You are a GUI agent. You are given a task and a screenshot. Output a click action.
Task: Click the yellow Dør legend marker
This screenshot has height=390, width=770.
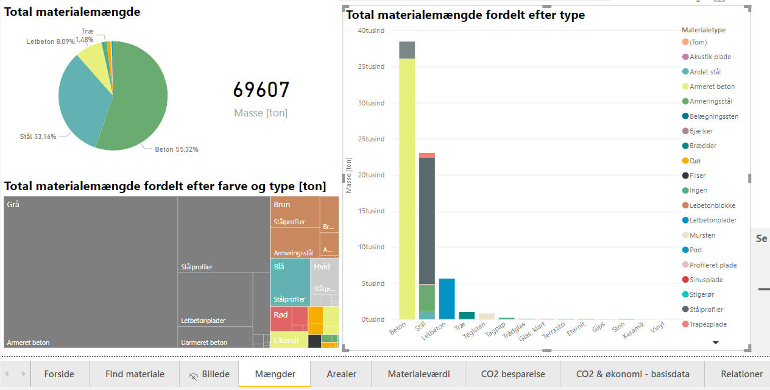[684, 160]
